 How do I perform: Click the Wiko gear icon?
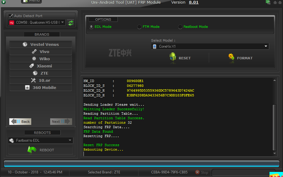(34, 59)
